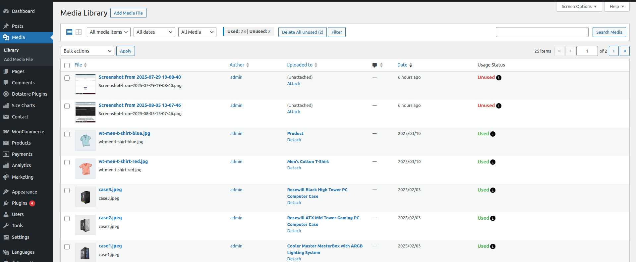Open WooCommerce in the sidebar
The image size is (636, 262).
tap(28, 132)
